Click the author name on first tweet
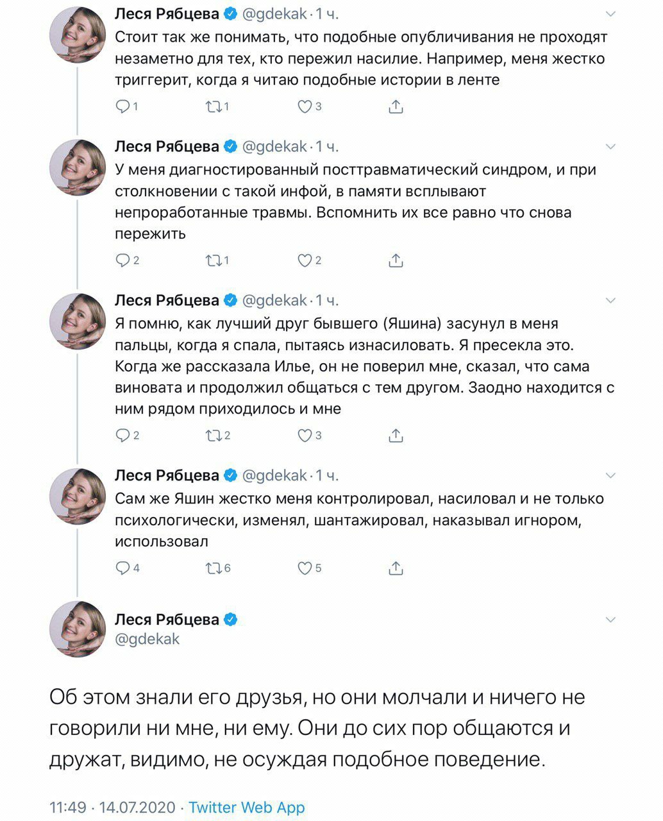The height and width of the screenshot is (821, 663). 167,13
